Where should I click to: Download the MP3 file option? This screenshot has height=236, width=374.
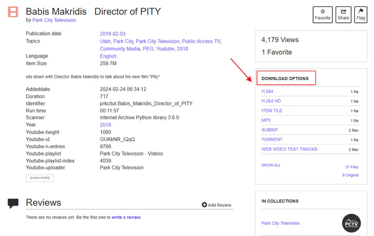tap(266, 120)
